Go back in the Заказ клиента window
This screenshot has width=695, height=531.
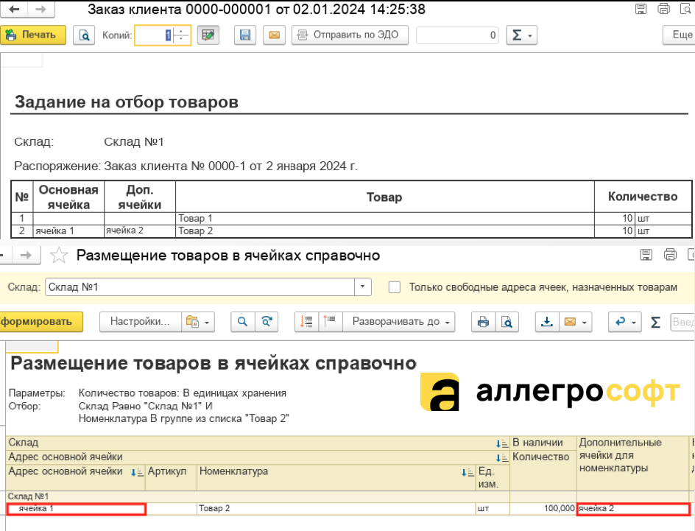pos(14,10)
